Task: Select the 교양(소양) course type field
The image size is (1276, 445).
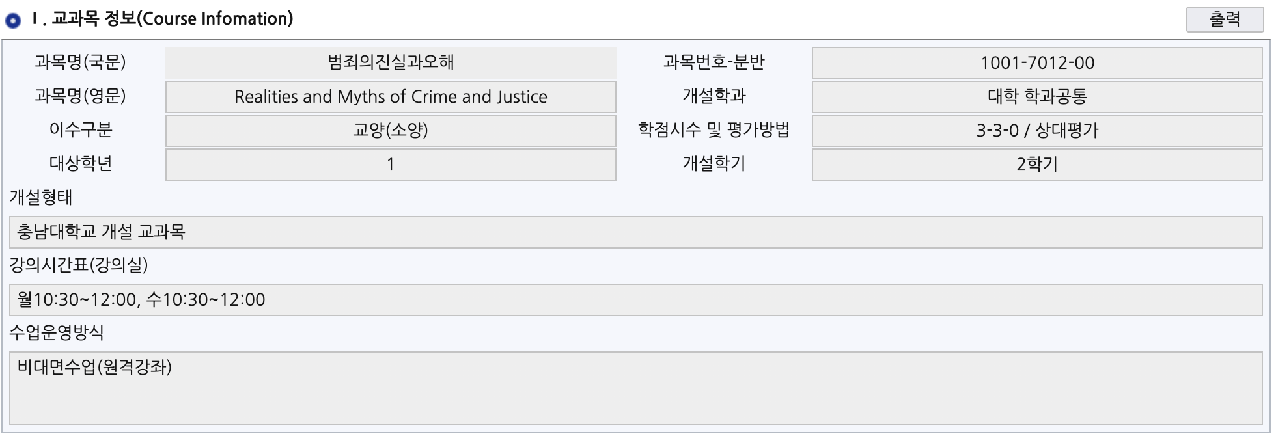Action: [391, 131]
